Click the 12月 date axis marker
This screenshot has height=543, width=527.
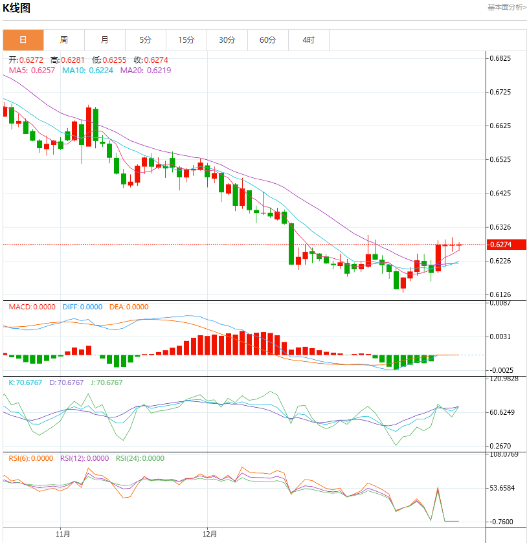pos(210,534)
